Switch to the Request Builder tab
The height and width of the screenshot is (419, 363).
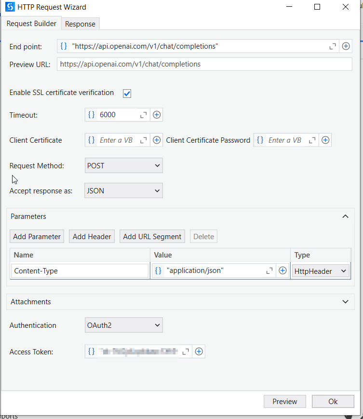point(31,24)
